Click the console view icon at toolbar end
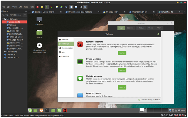Viewport: 188px width, 118px height. 85,7
